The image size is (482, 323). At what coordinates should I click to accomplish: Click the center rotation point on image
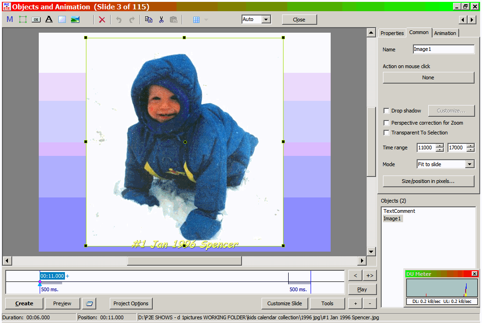coord(185,142)
